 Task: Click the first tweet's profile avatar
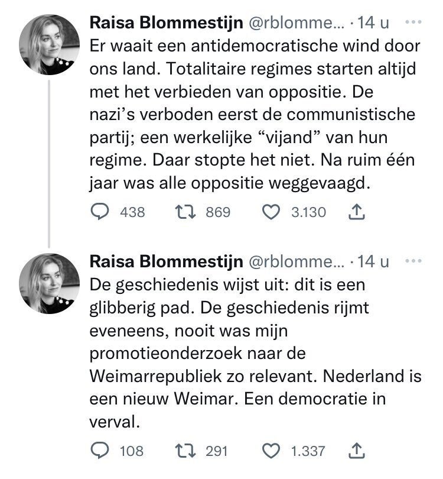click(x=50, y=44)
